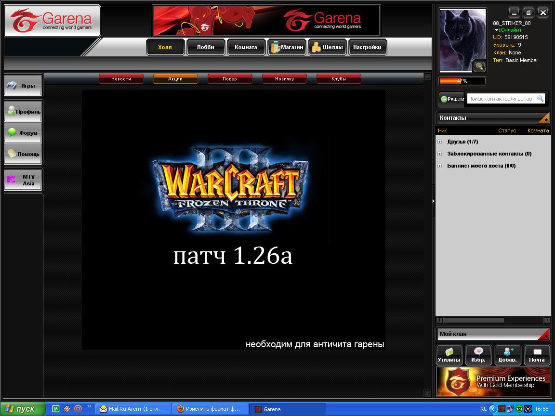This screenshot has height=416, width=555.
Task: Click the orange @ quick launch icon
Action: point(78,409)
